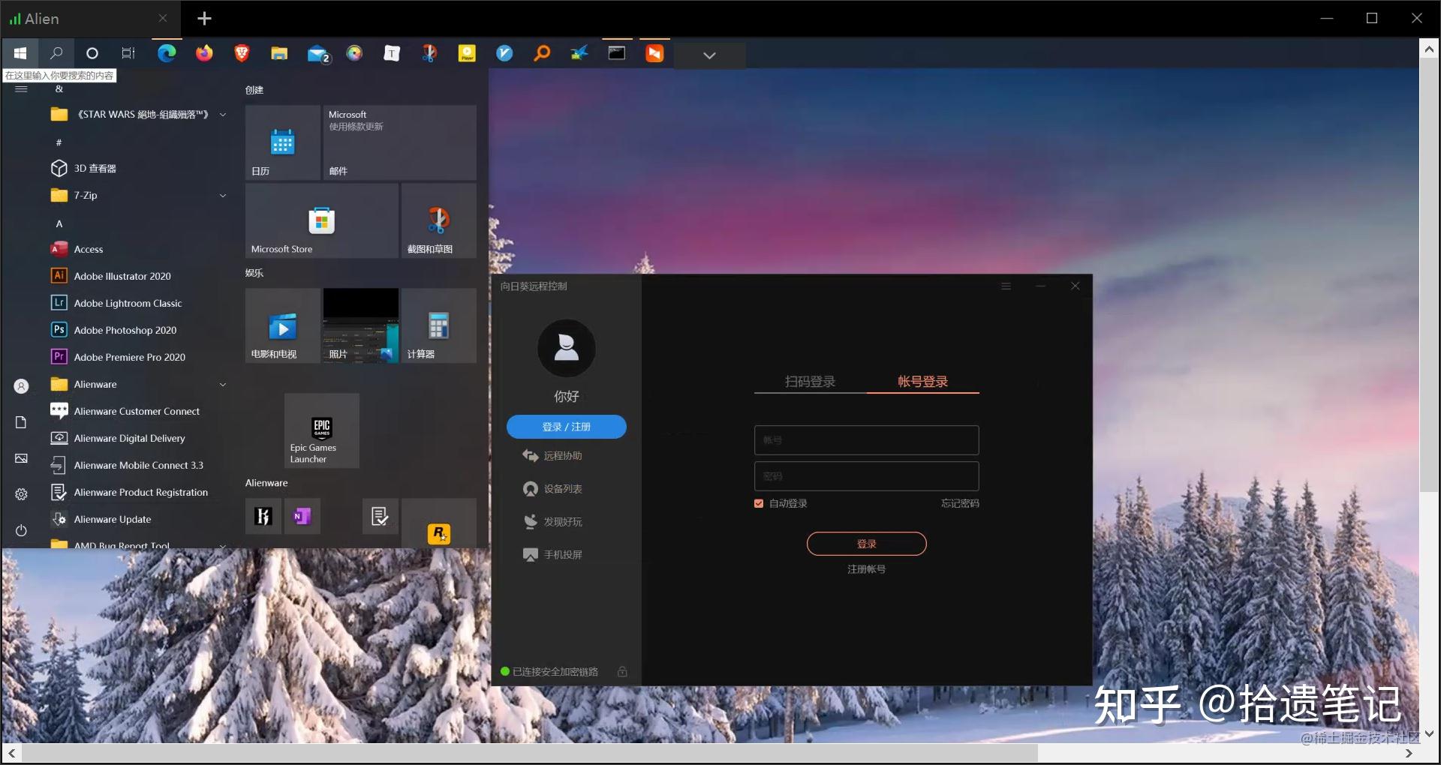Toggle the auto login (自动登录) checkbox
Image resolution: width=1441 pixels, height=765 pixels.
point(759,504)
